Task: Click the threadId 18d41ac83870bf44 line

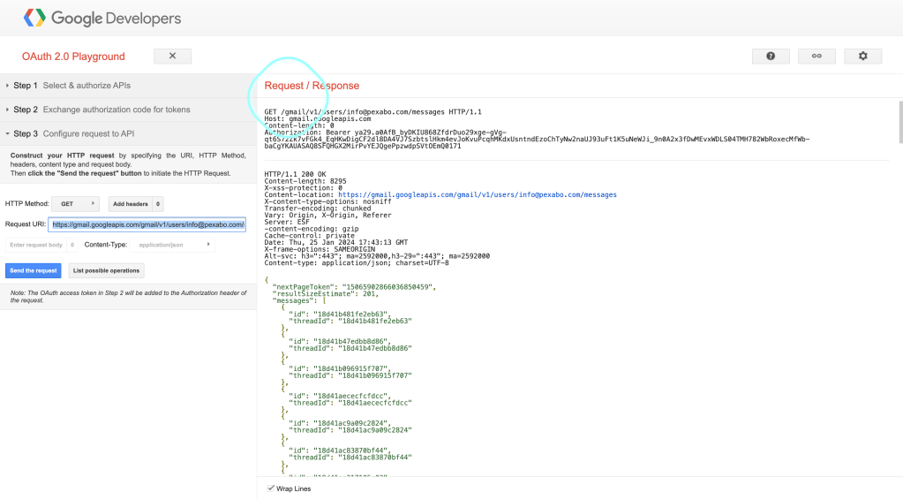Action: tap(350, 458)
